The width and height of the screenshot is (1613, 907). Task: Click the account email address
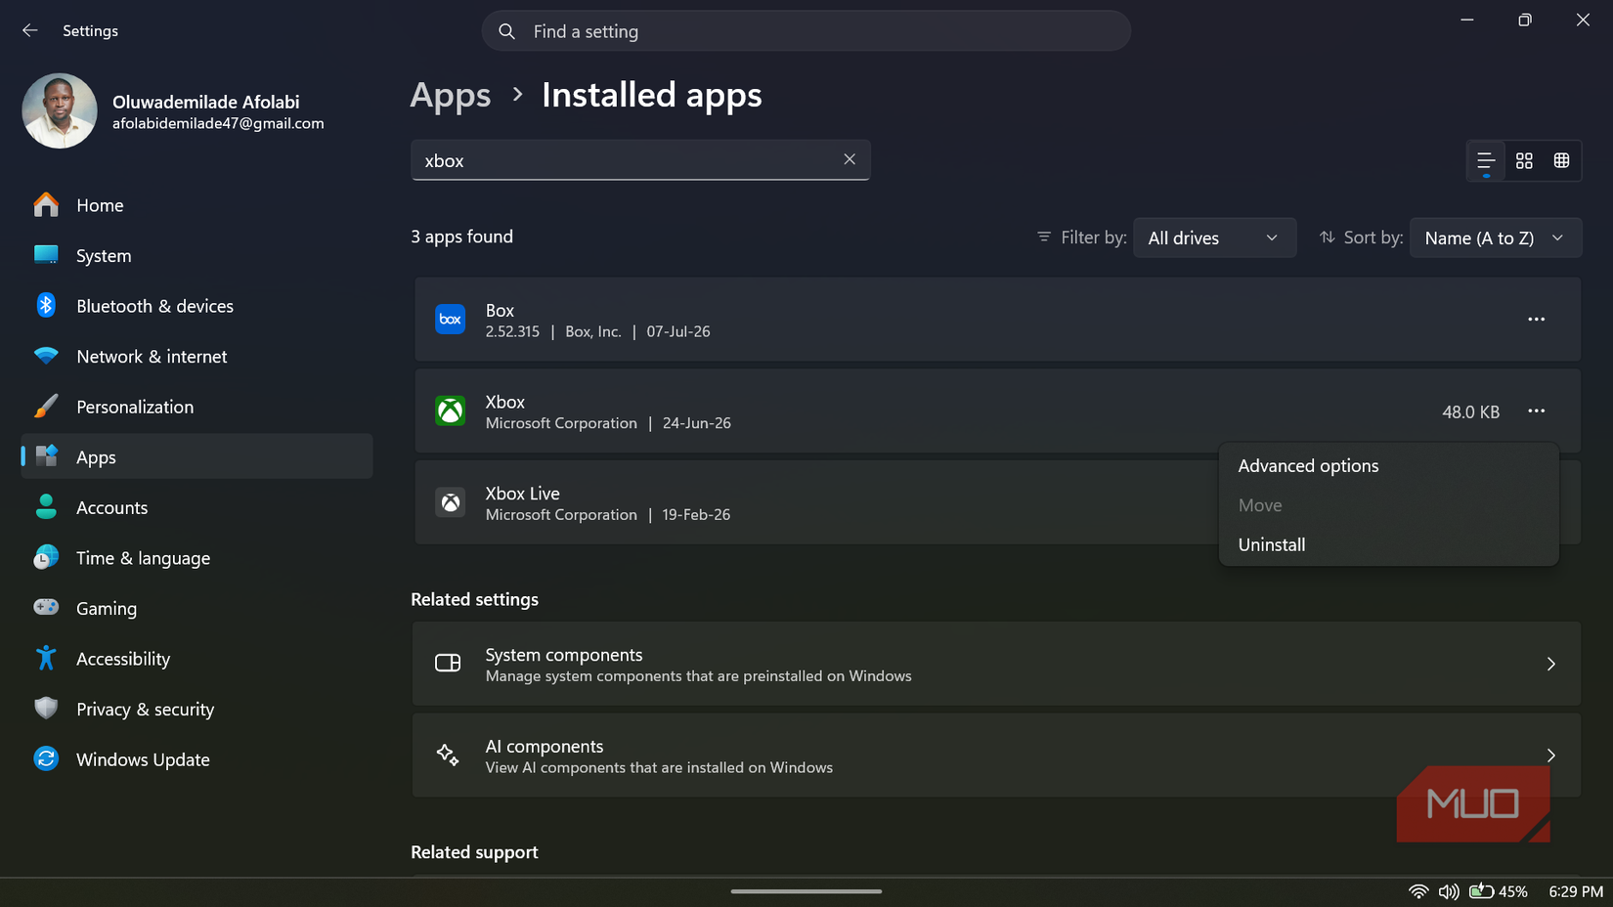coord(218,123)
